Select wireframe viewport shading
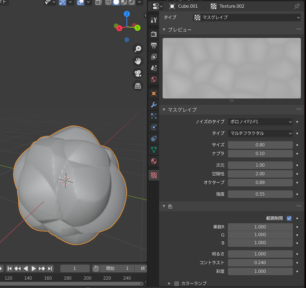306x288 pixels. click(x=108, y=2)
